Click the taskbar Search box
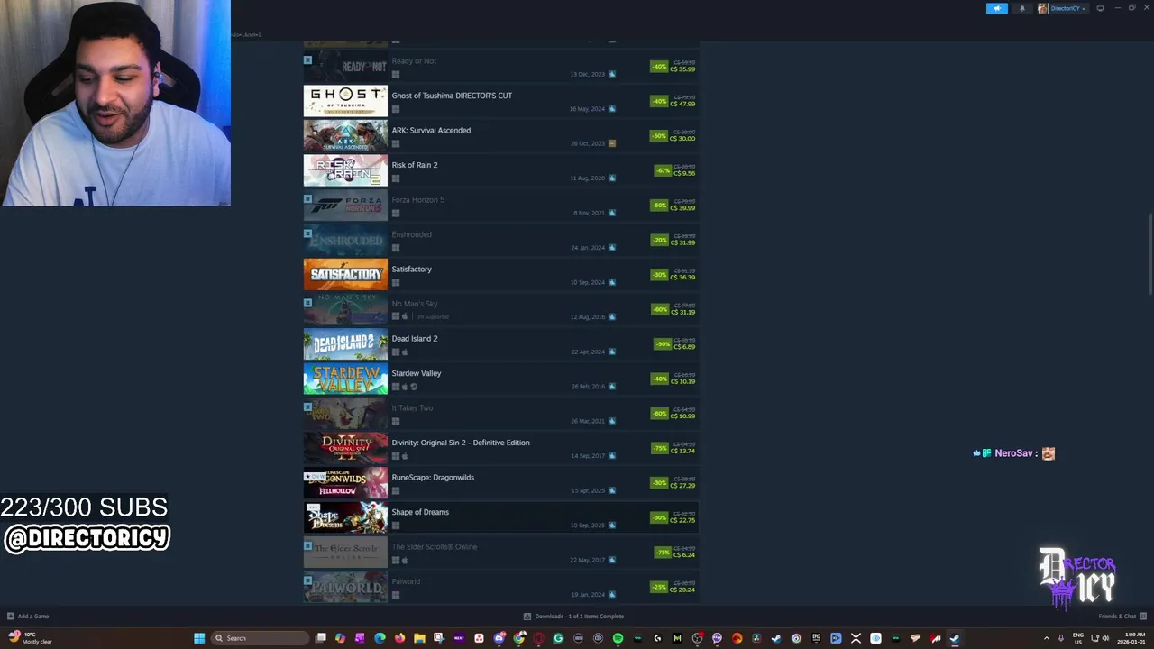 (260, 638)
